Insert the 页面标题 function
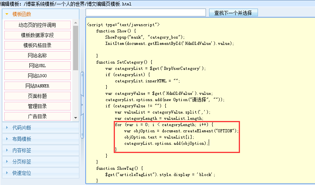 pos(37,96)
